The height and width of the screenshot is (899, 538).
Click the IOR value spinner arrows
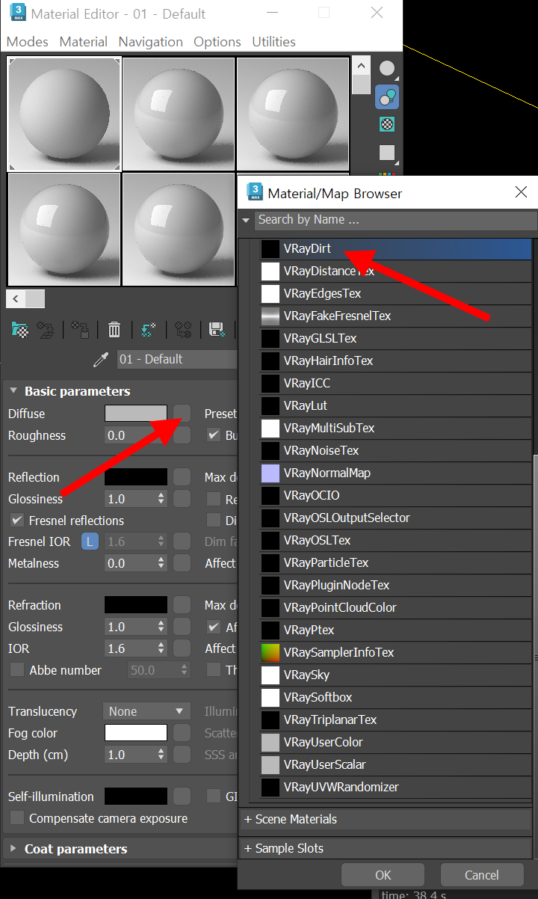pos(161,648)
